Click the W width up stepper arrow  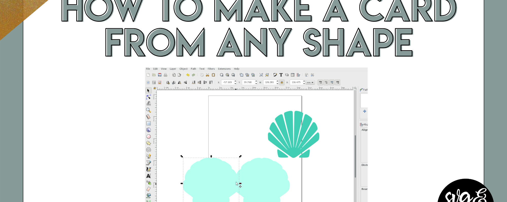277,81
